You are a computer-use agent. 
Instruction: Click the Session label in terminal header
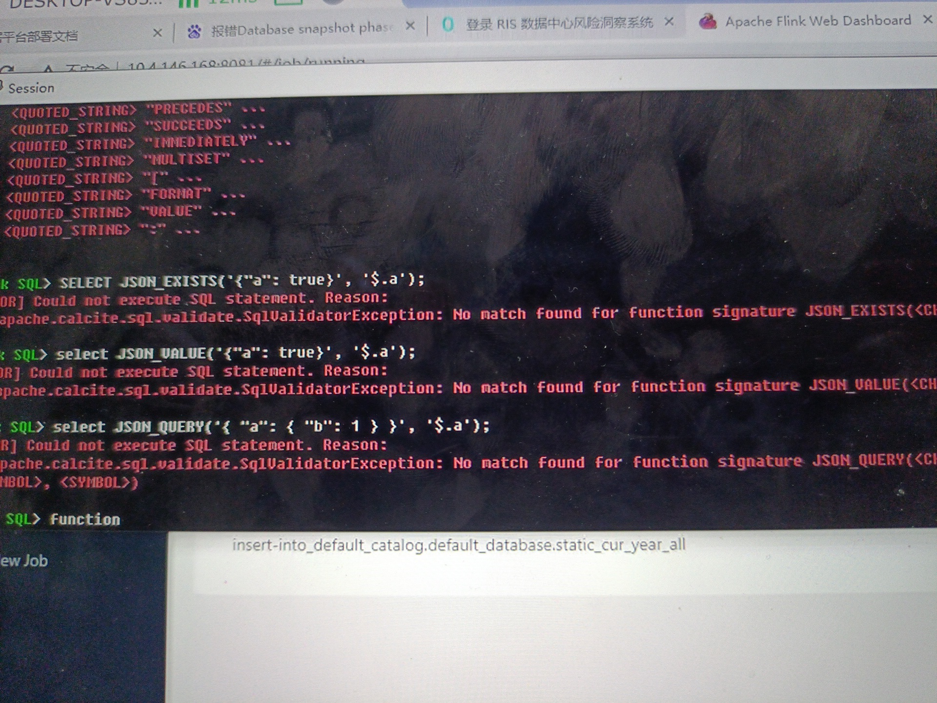[31, 88]
